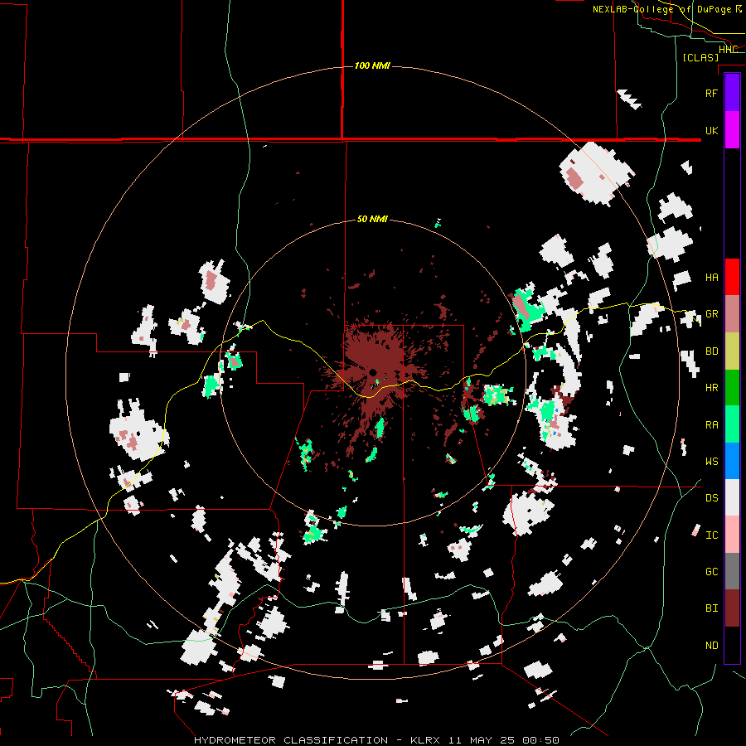Click the BI biological brown swatch
This screenshot has width=746, height=746.
(732, 608)
